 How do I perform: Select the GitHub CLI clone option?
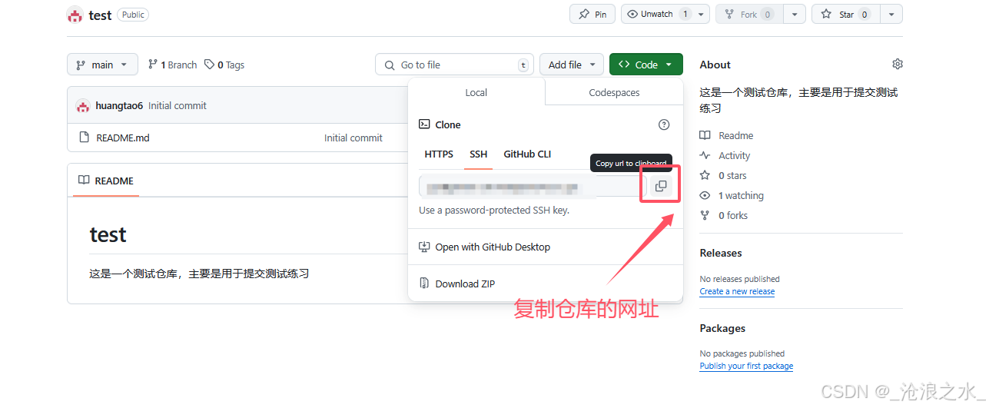(x=527, y=154)
